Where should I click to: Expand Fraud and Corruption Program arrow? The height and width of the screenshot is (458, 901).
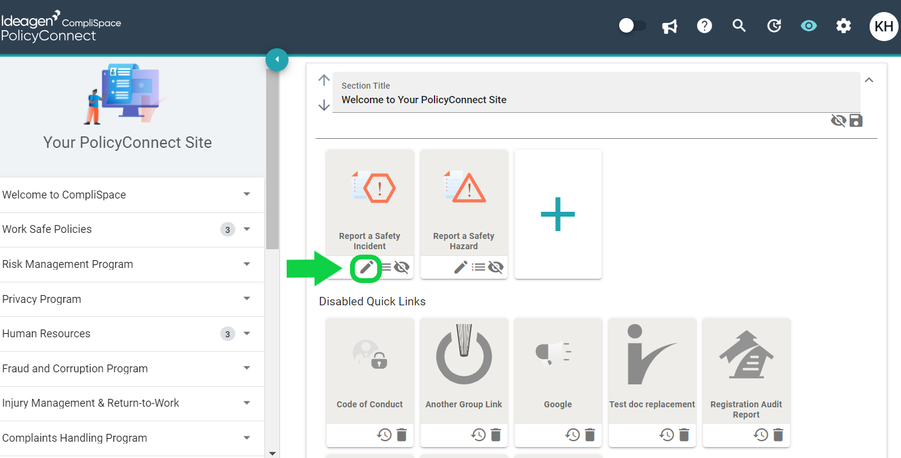pyautogui.click(x=246, y=368)
